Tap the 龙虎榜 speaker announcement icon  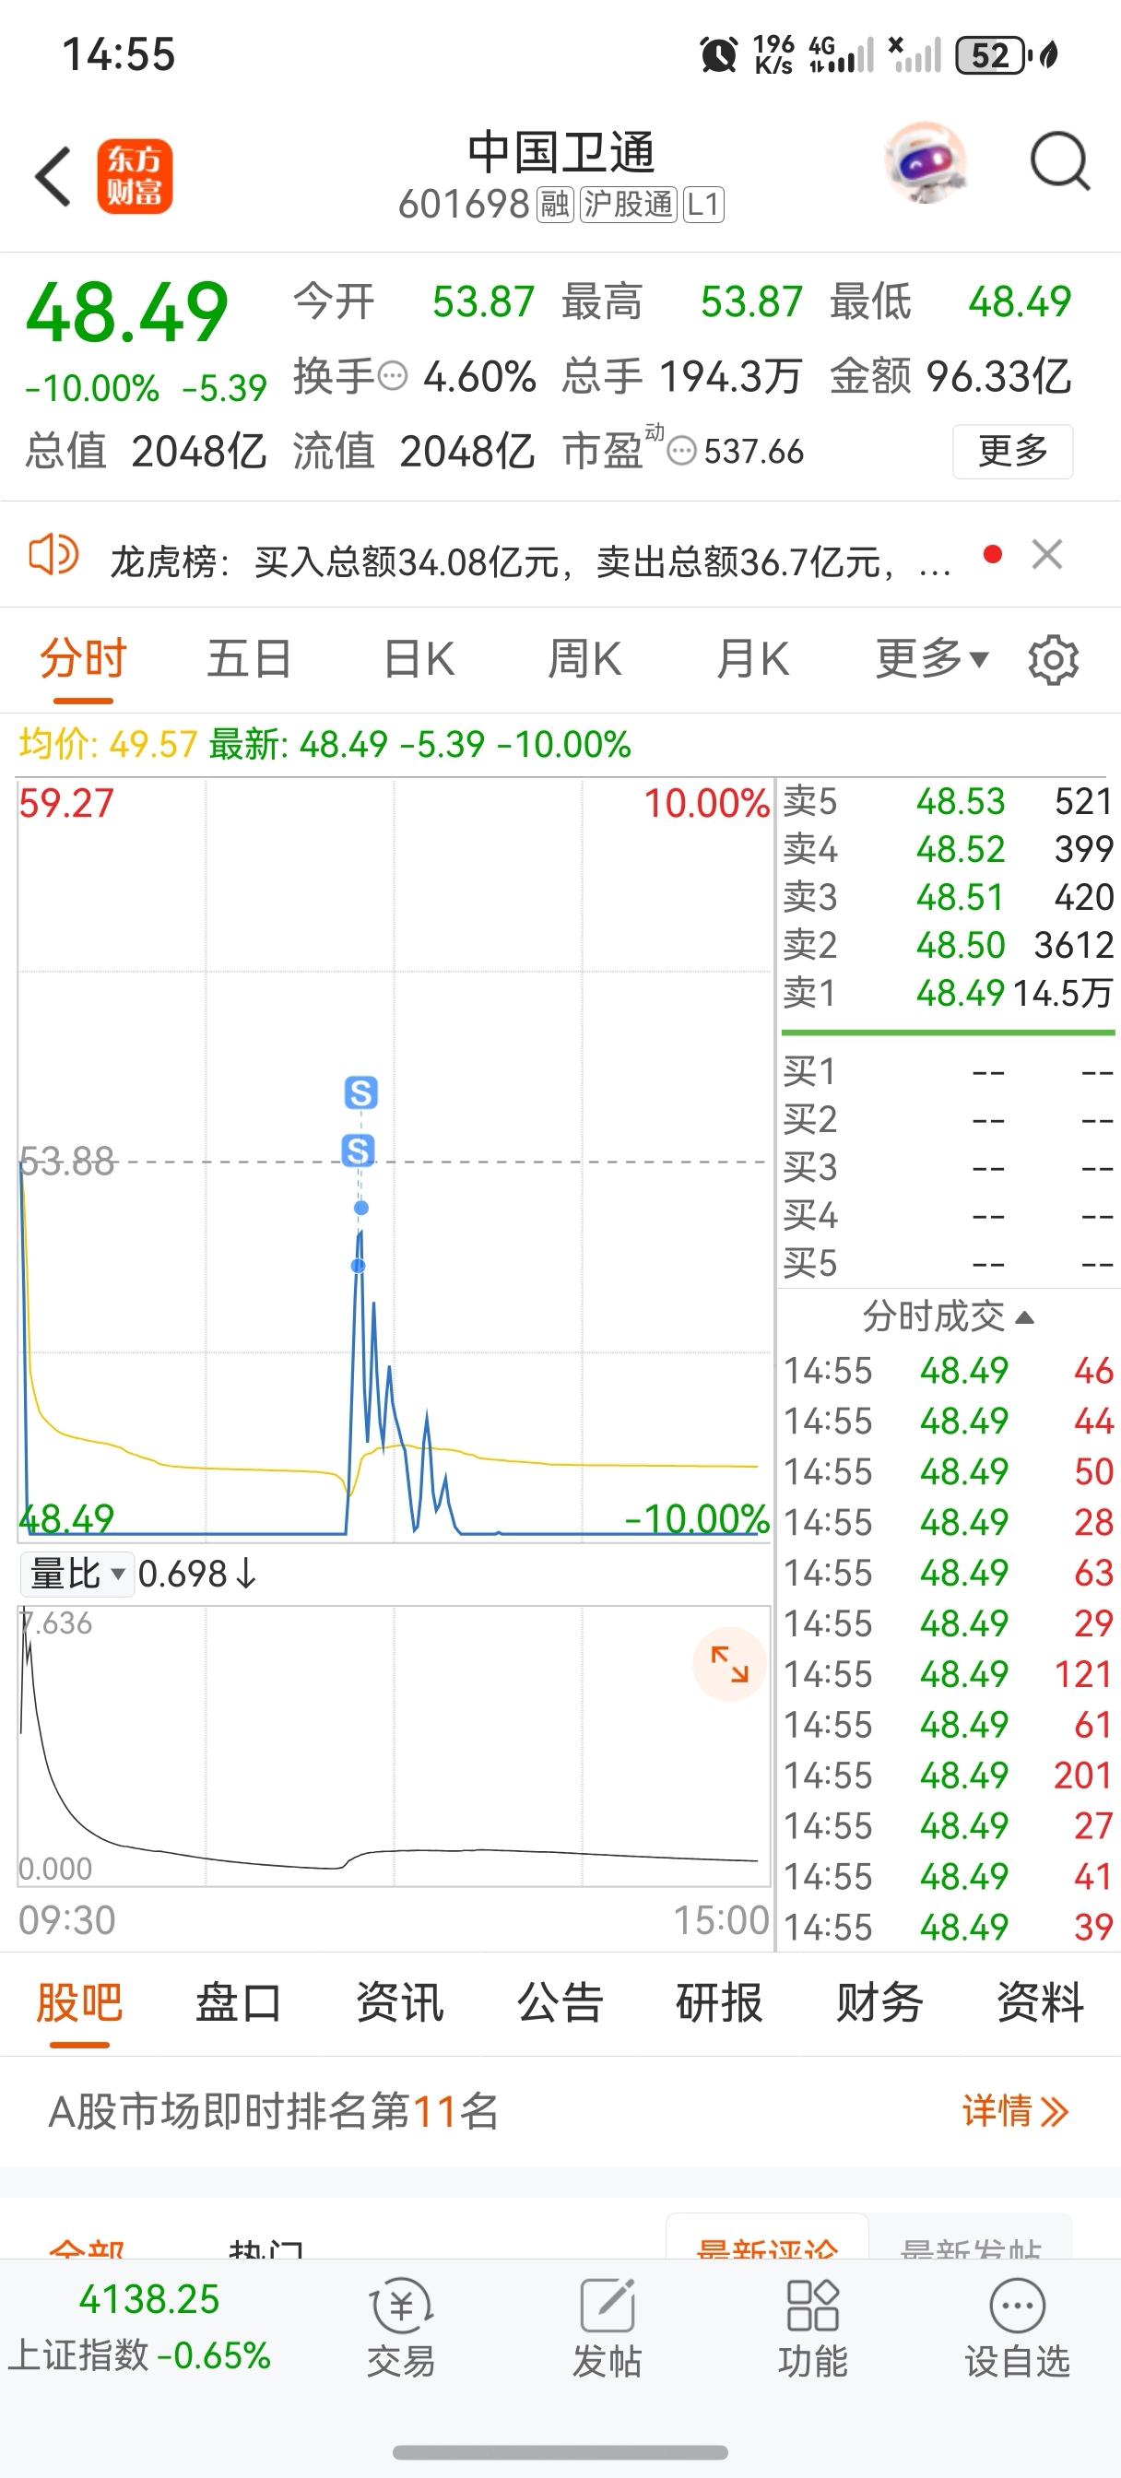click(x=53, y=555)
